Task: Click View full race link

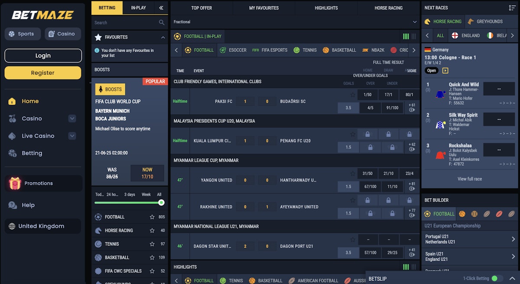Action: coord(470,179)
